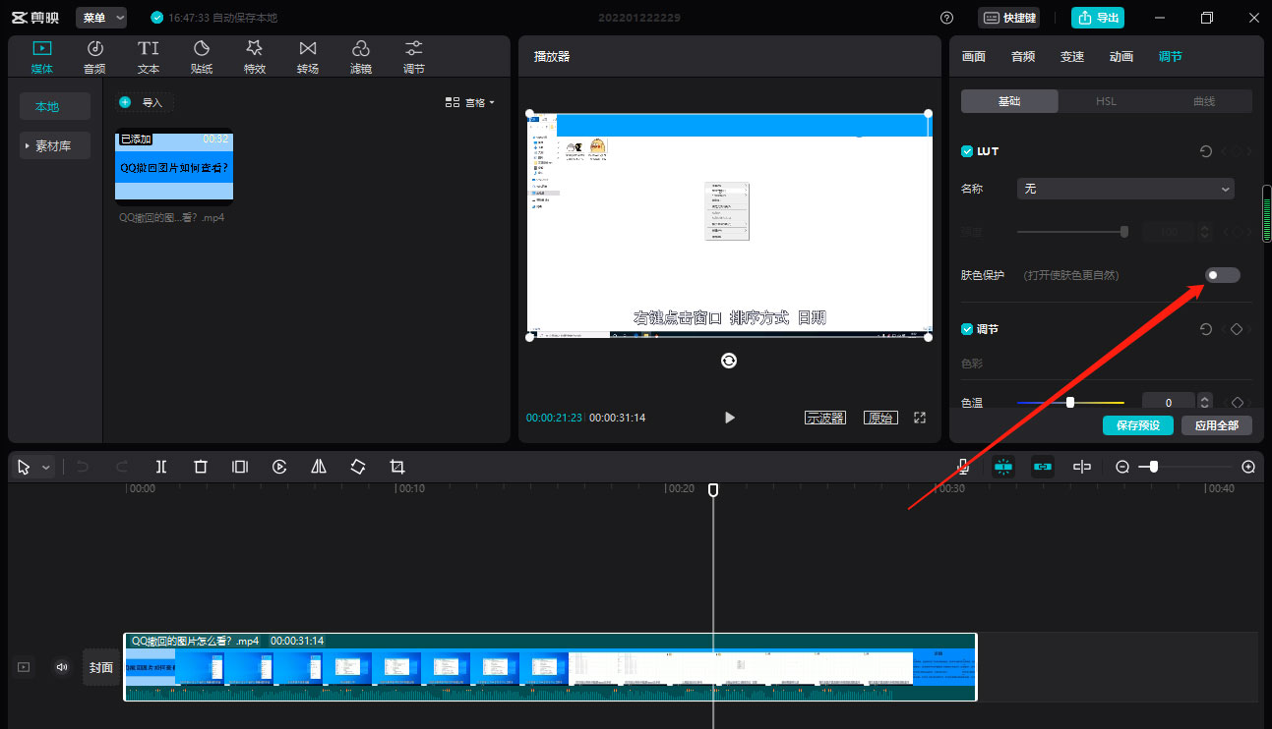Open the 转场 transitions panel

(x=308, y=57)
